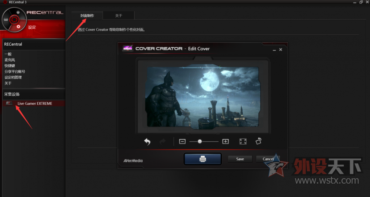Viewport: 370px width, 197px height.
Task: Minimize the RECentral 3 main window
Action: [355, 3]
